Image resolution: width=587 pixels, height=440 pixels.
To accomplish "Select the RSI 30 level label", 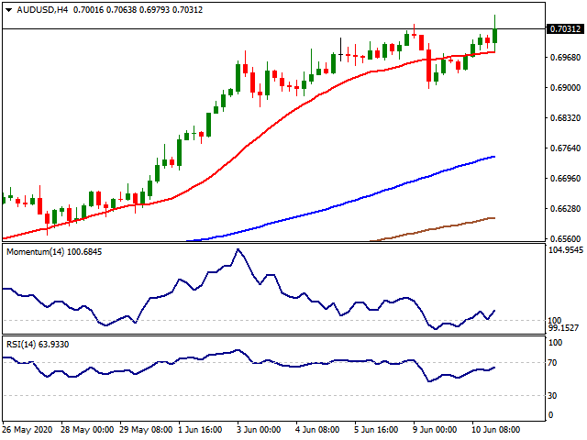I will pyautogui.click(x=552, y=395).
